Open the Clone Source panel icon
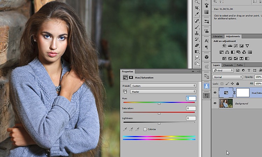262x157 pixels. click(x=206, y=31)
